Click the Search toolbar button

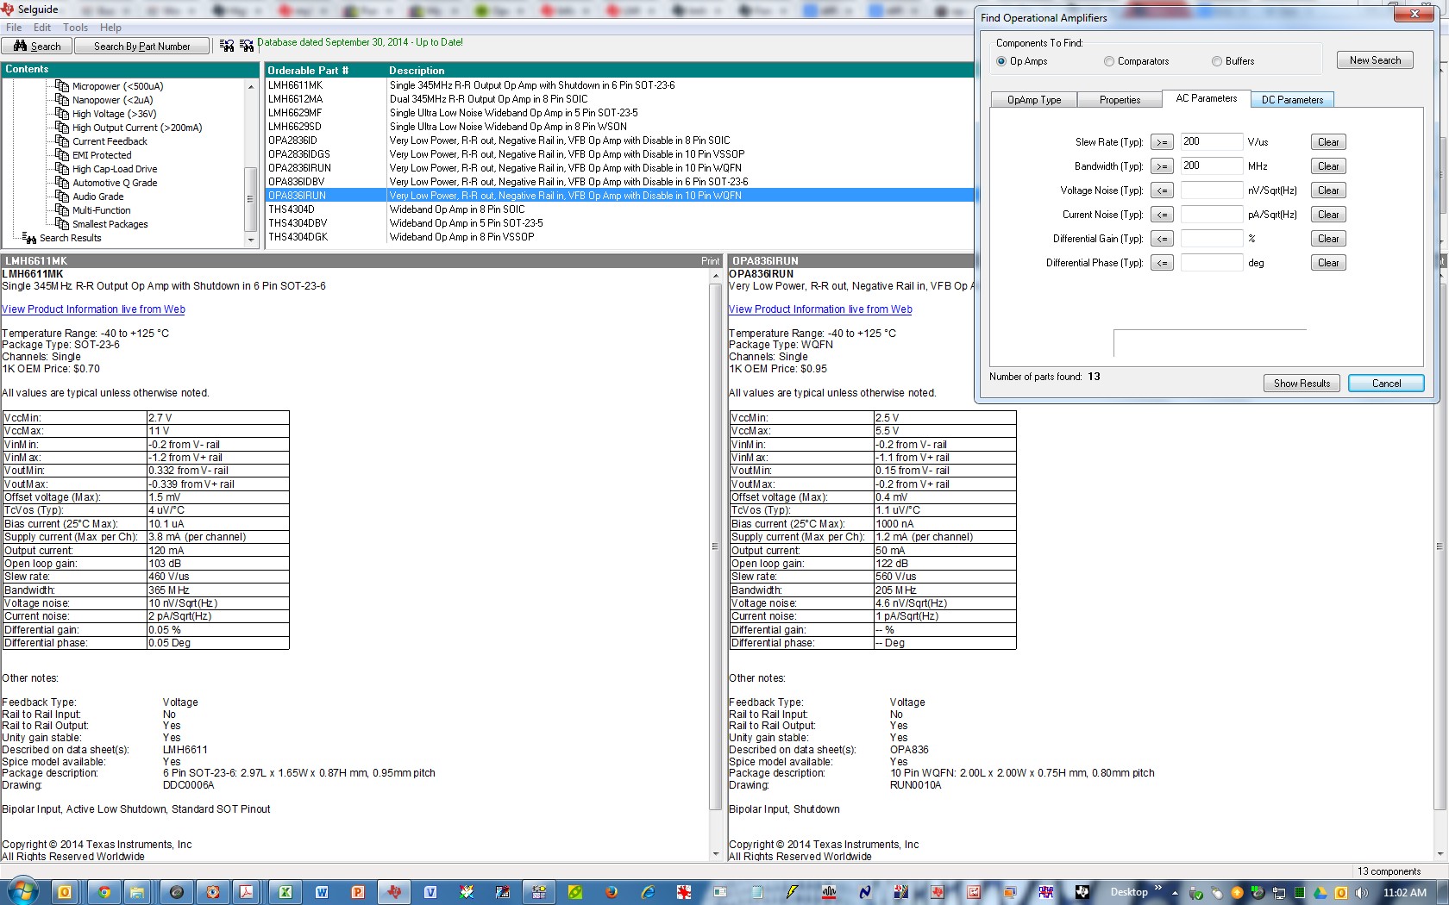point(36,46)
